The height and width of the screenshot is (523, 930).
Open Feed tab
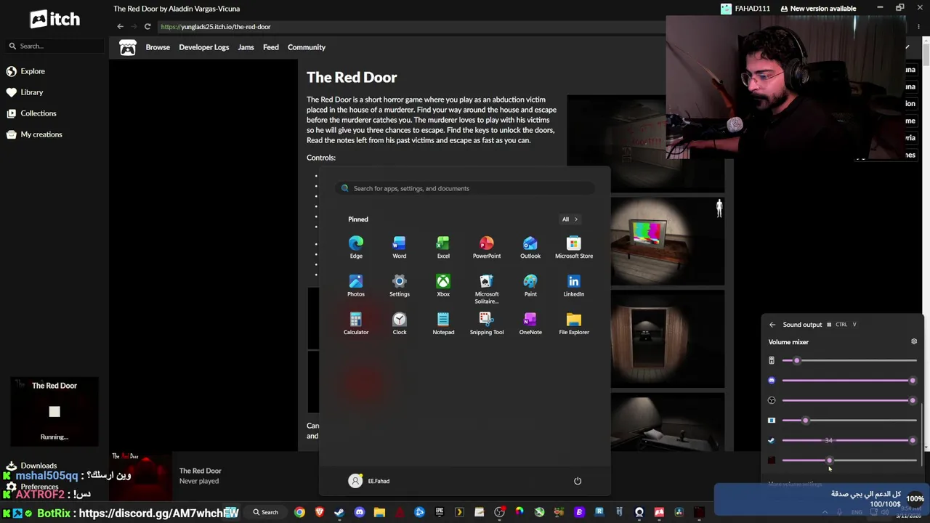271,47
